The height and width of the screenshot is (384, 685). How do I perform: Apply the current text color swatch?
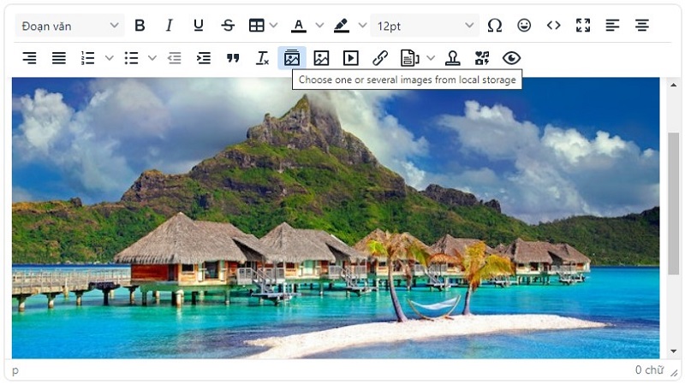pos(298,26)
